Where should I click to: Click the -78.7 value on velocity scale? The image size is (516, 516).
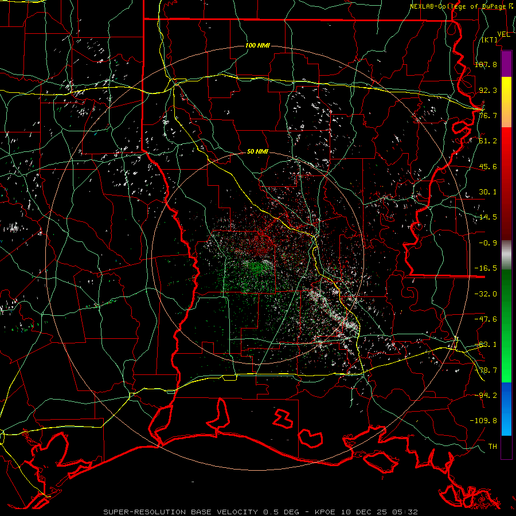[486, 370]
